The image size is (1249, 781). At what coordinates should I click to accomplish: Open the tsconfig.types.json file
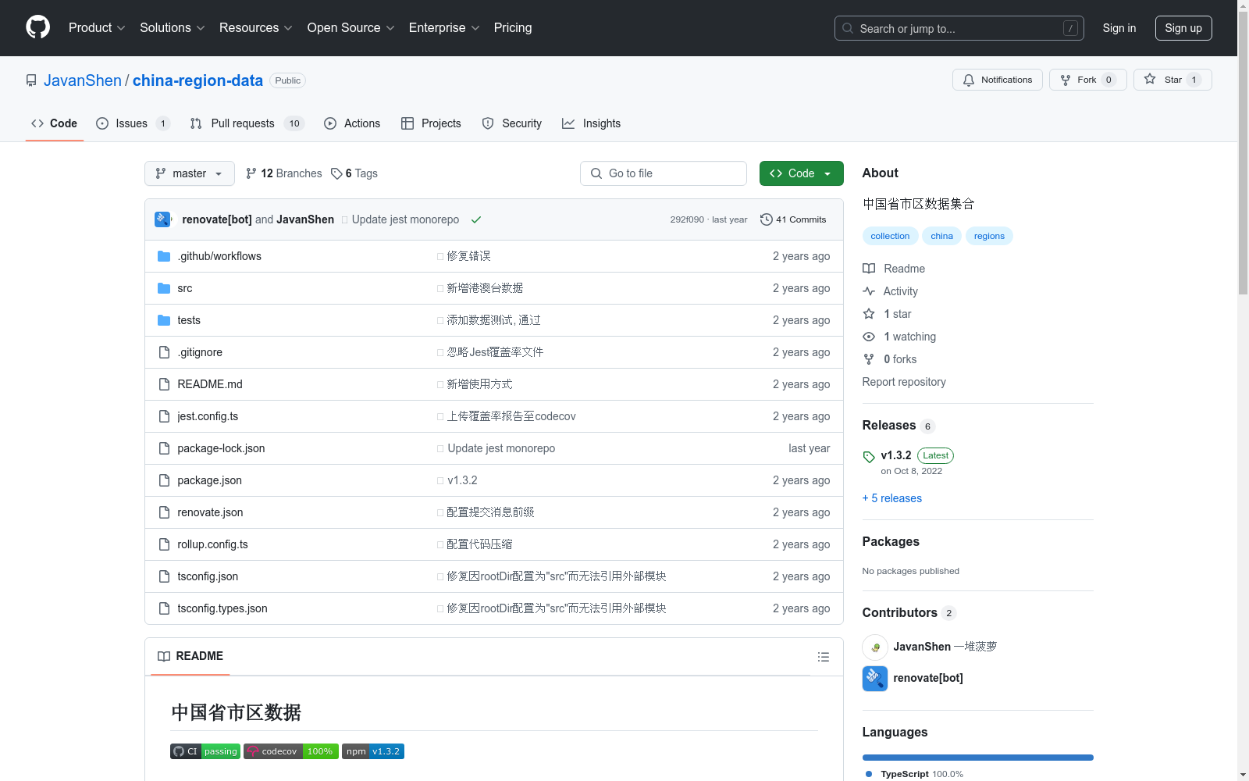(x=222, y=608)
